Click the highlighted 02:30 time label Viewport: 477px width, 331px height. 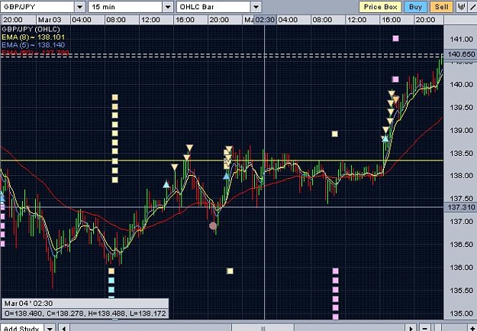265,20
